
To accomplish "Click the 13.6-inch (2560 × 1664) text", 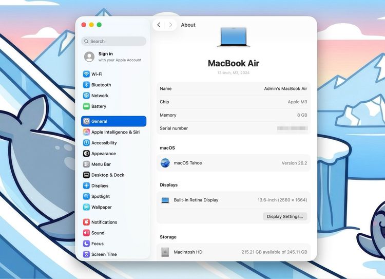I will coord(282,200).
